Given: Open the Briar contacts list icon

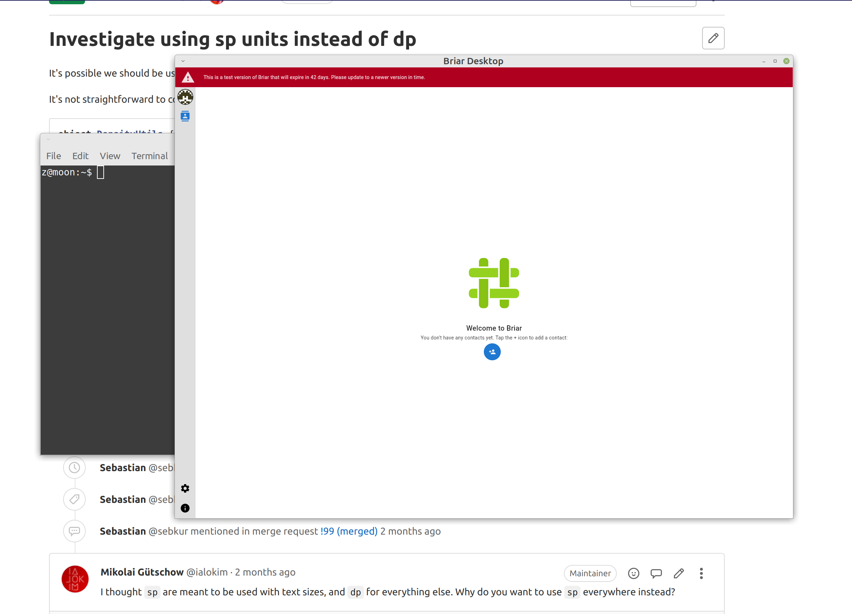Looking at the screenshot, I should tap(185, 116).
